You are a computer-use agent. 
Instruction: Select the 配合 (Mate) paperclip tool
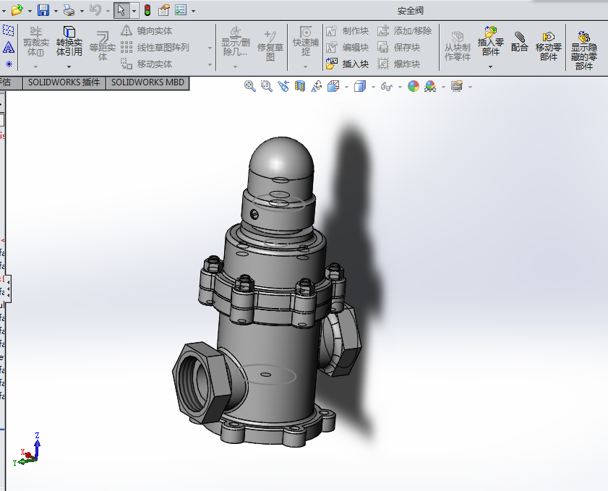point(519,42)
